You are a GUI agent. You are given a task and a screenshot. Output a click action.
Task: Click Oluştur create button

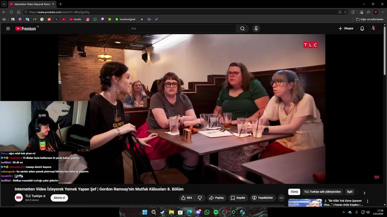pos(346,29)
